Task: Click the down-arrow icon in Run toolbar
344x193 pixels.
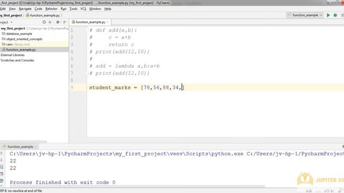Action: (x=2, y=160)
